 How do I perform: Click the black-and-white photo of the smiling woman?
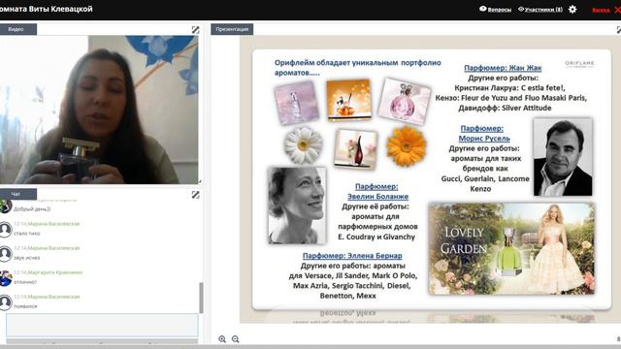pyautogui.click(x=297, y=206)
